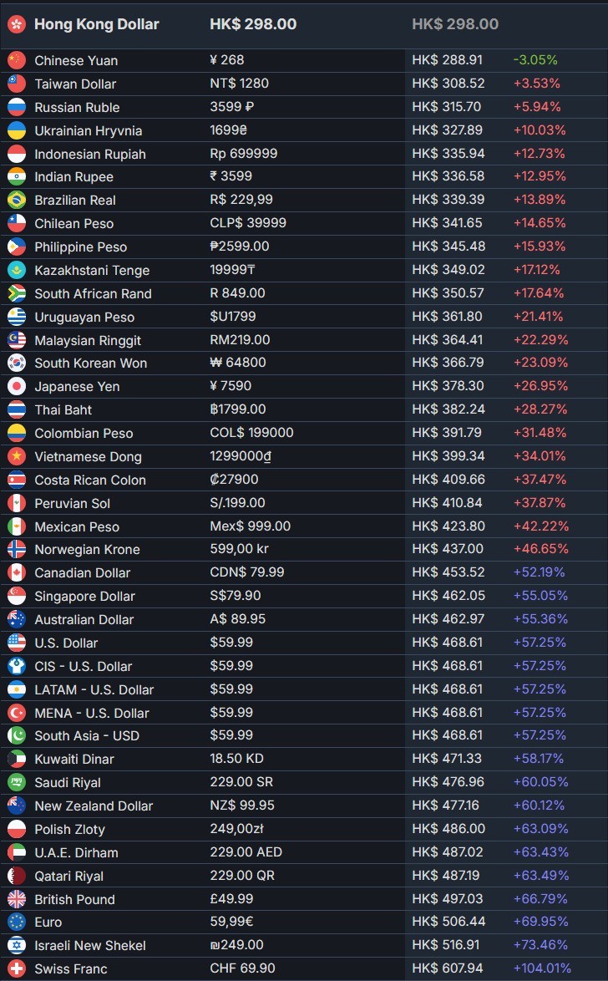Open the Taiwan Dollar currency row
The image size is (608, 981).
(x=75, y=84)
